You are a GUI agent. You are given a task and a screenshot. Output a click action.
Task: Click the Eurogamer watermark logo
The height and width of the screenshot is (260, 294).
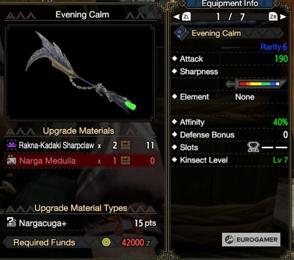[251, 240]
